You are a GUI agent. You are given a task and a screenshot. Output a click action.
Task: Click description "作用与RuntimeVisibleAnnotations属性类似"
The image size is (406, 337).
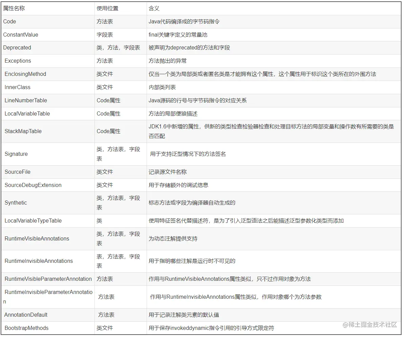[x=230, y=279]
